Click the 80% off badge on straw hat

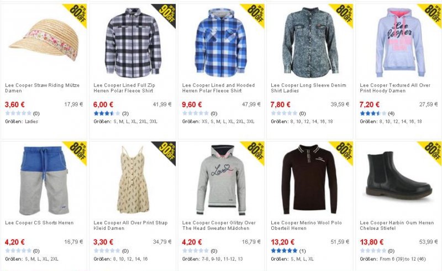coord(77,14)
